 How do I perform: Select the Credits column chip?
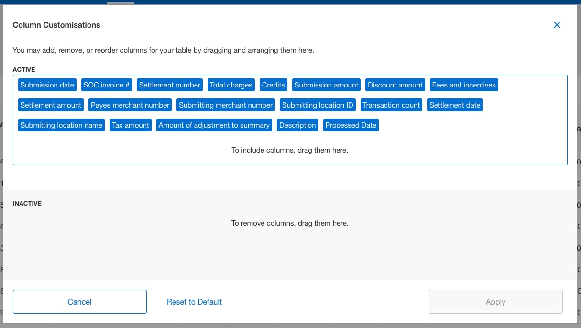(273, 85)
